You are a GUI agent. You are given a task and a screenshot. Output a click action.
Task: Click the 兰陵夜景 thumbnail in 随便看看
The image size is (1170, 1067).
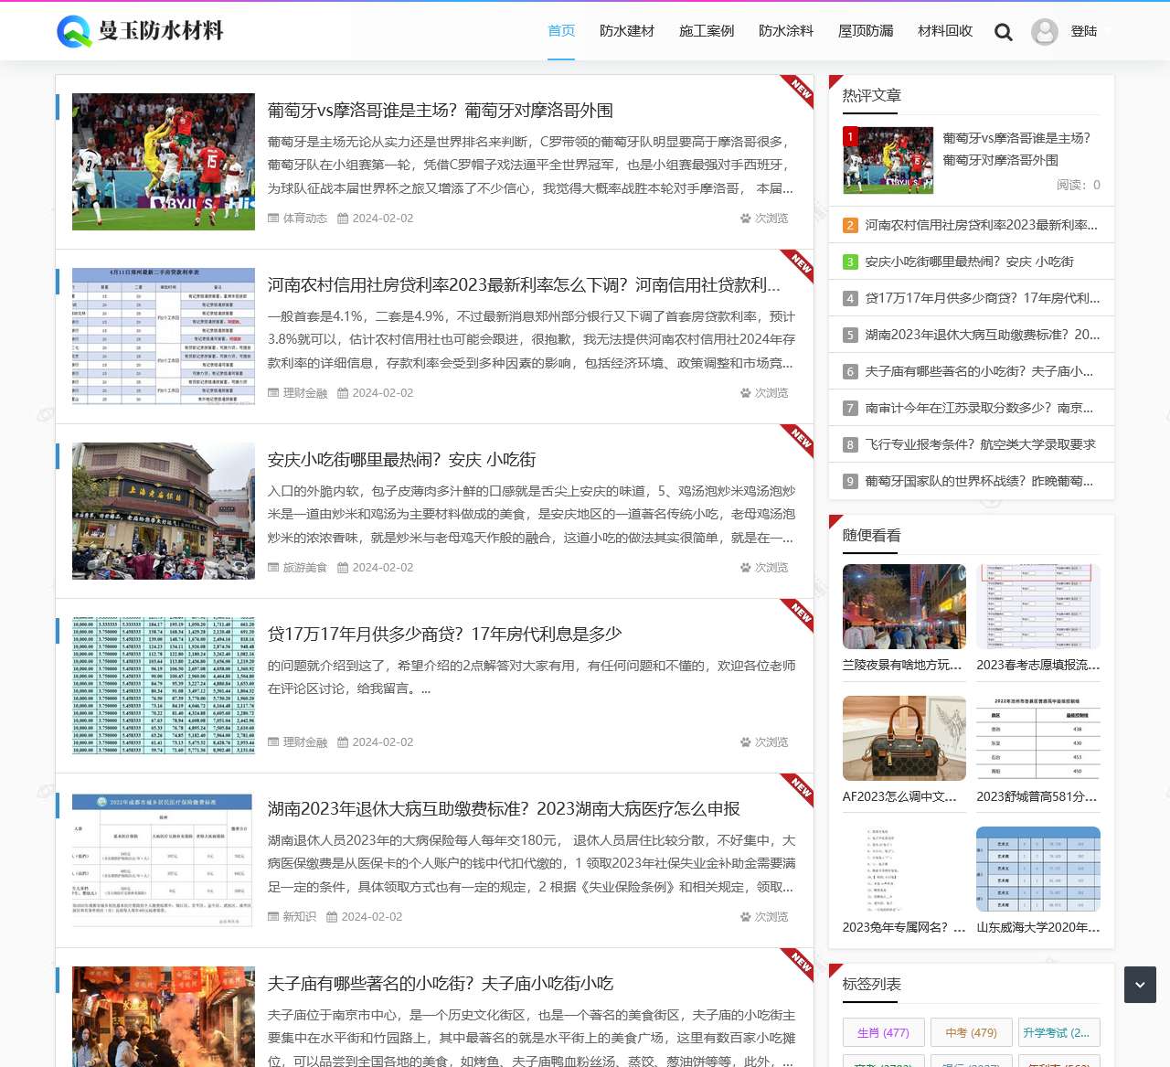tap(903, 606)
